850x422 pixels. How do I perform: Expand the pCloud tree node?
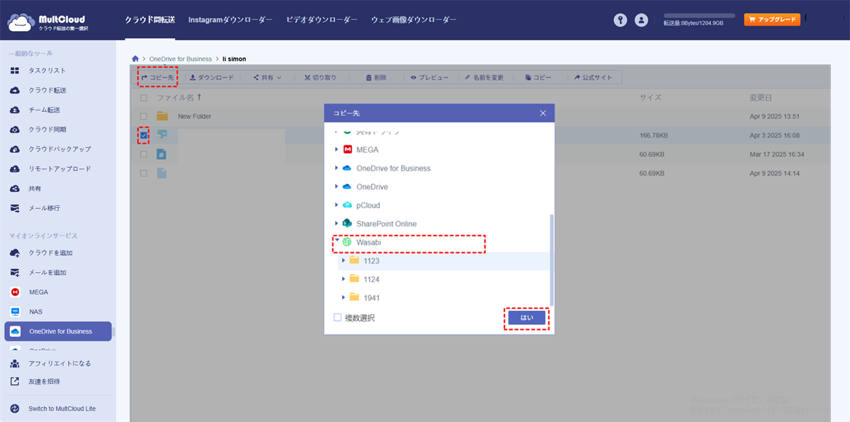pyautogui.click(x=337, y=205)
